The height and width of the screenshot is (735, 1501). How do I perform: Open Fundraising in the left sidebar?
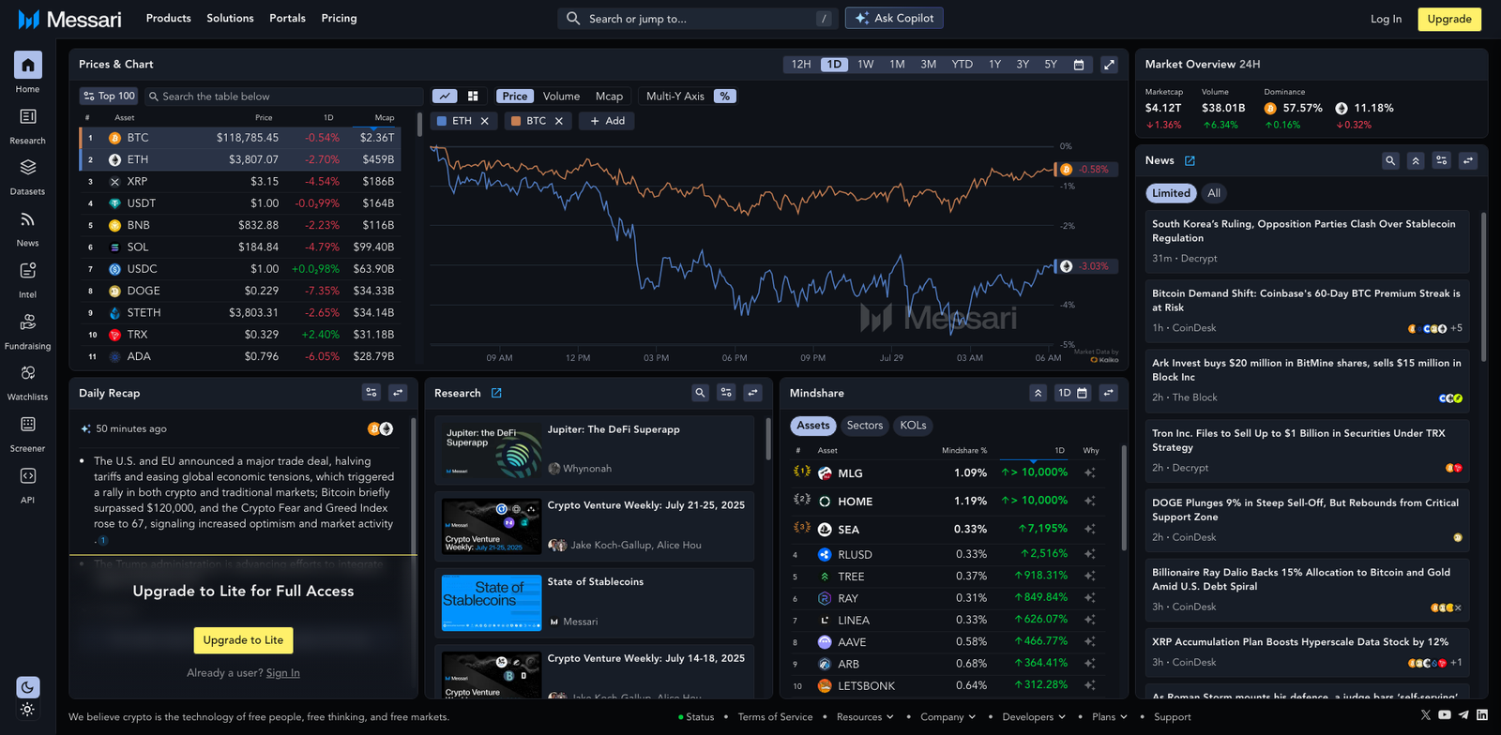click(x=27, y=322)
